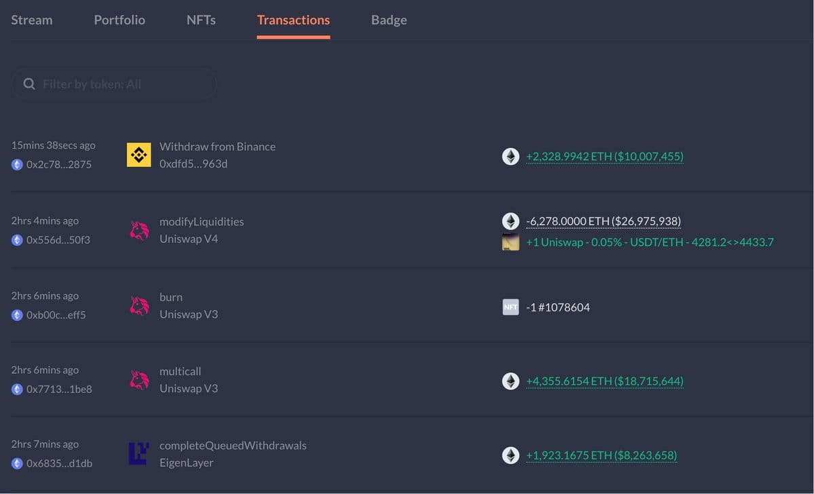The height and width of the screenshot is (494, 814).
Task: Switch to the Stream tab
Action: click(32, 20)
